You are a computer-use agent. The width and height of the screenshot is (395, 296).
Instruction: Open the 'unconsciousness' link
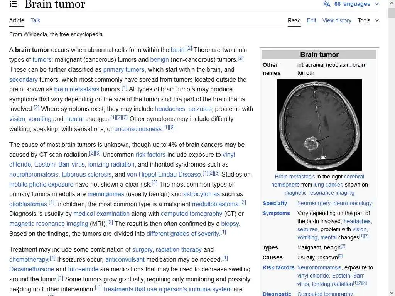click(138, 129)
